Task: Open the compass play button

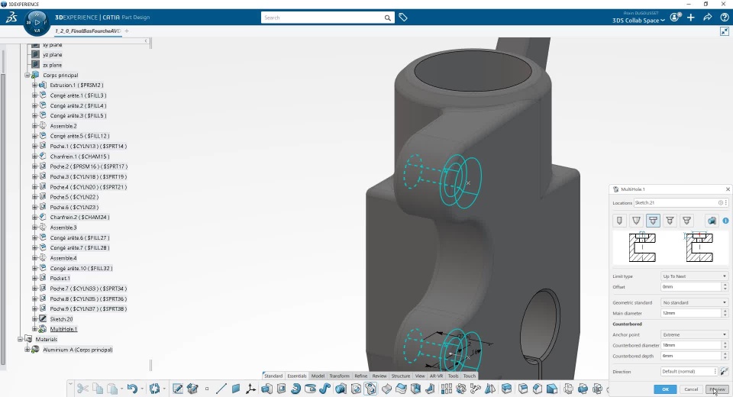Action: click(x=37, y=22)
